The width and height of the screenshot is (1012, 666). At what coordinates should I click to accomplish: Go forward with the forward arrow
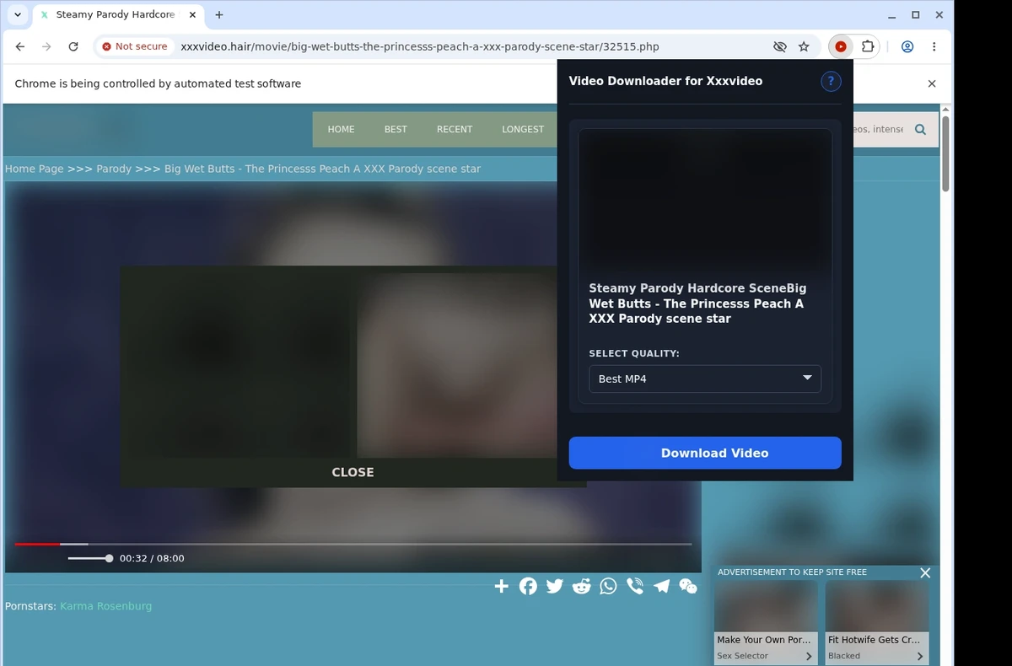pos(46,47)
